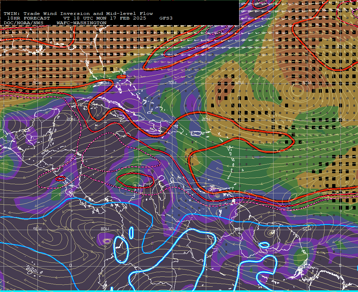Select the upper "50W" label over the Atlantic
Image resolution: width=358 pixels, height=292 pixels.
point(307,83)
